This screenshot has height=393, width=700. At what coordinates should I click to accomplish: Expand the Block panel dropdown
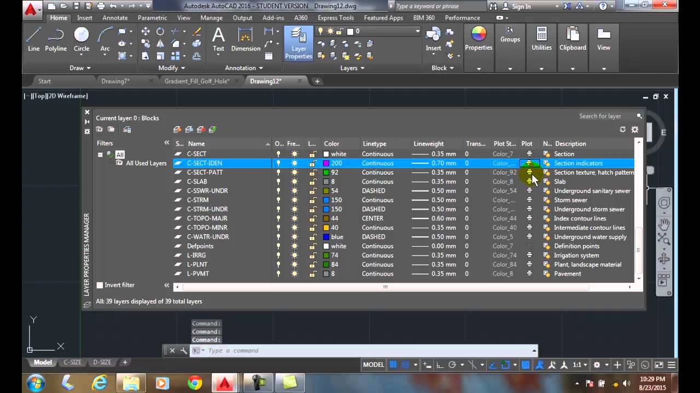[x=442, y=68]
